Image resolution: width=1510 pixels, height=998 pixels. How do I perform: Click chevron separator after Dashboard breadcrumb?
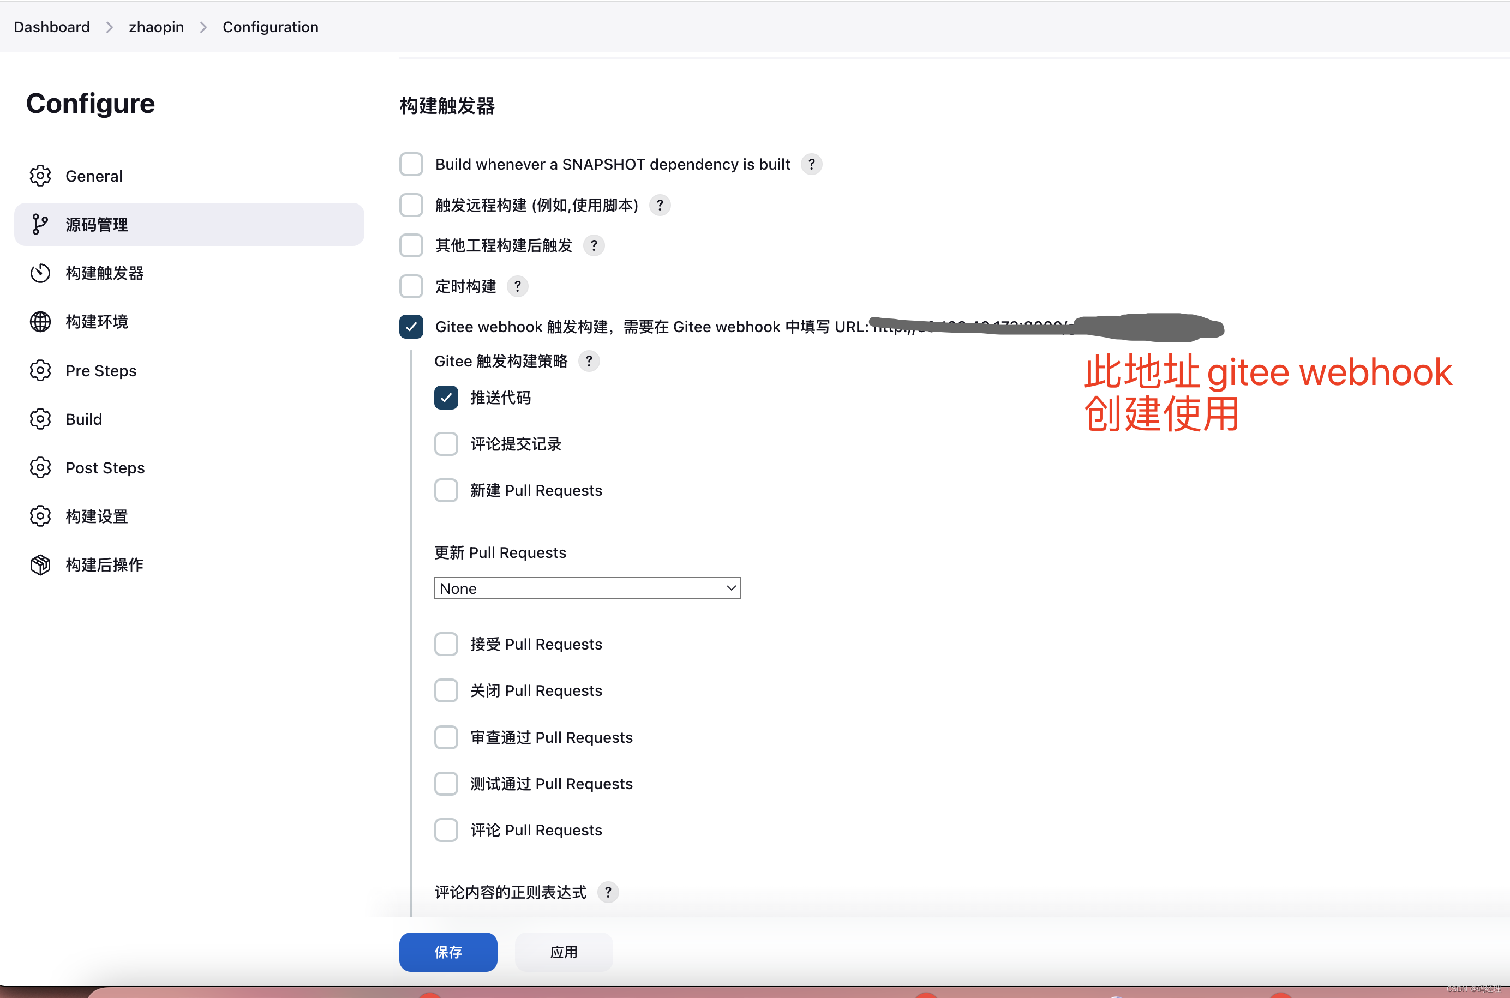[110, 27]
